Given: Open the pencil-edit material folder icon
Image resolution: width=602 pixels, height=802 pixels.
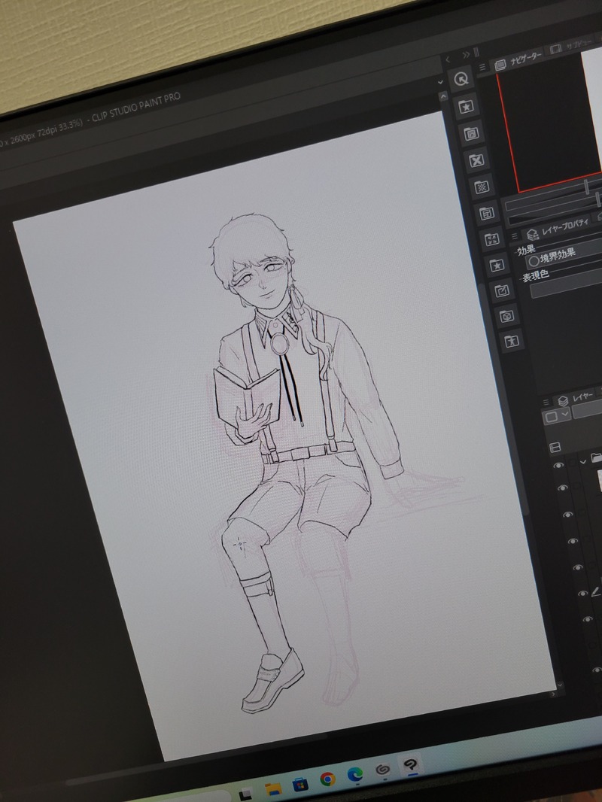Looking at the screenshot, I should [x=502, y=290].
